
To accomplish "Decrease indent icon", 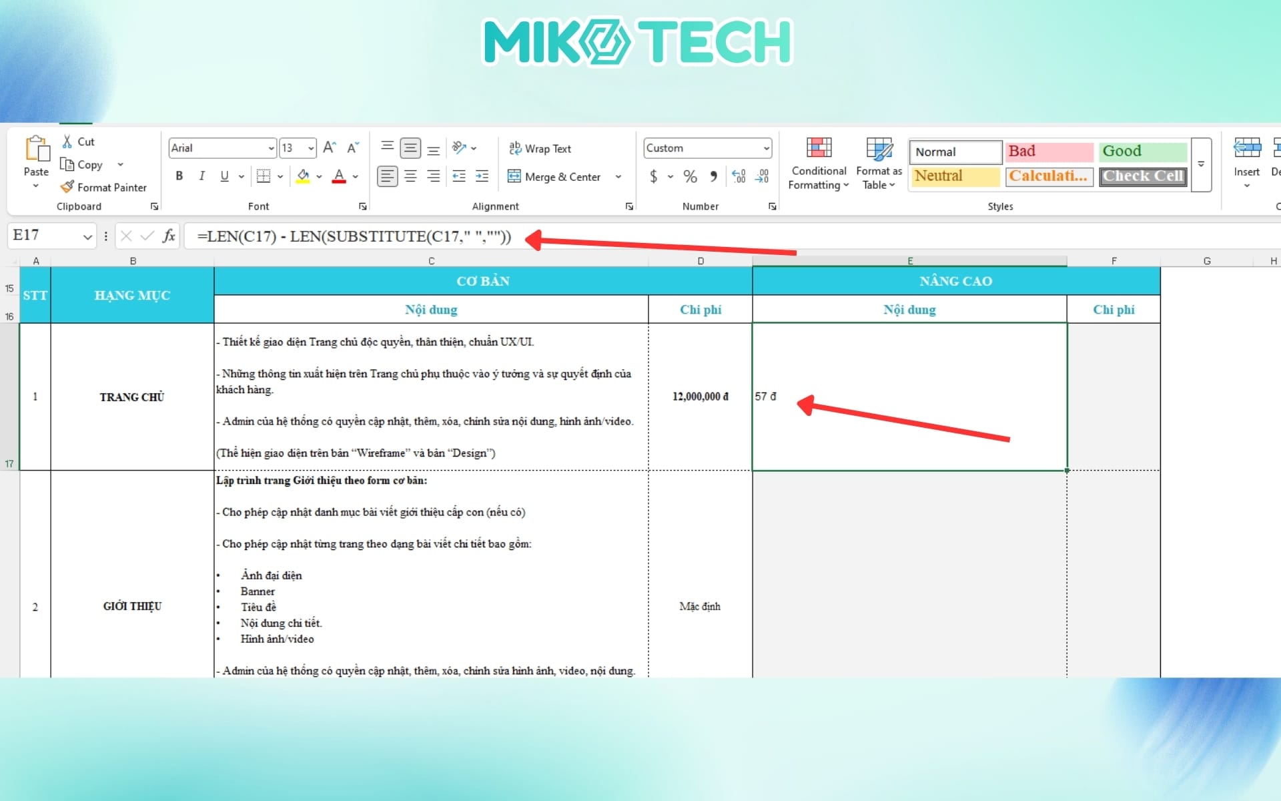I will click(459, 176).
